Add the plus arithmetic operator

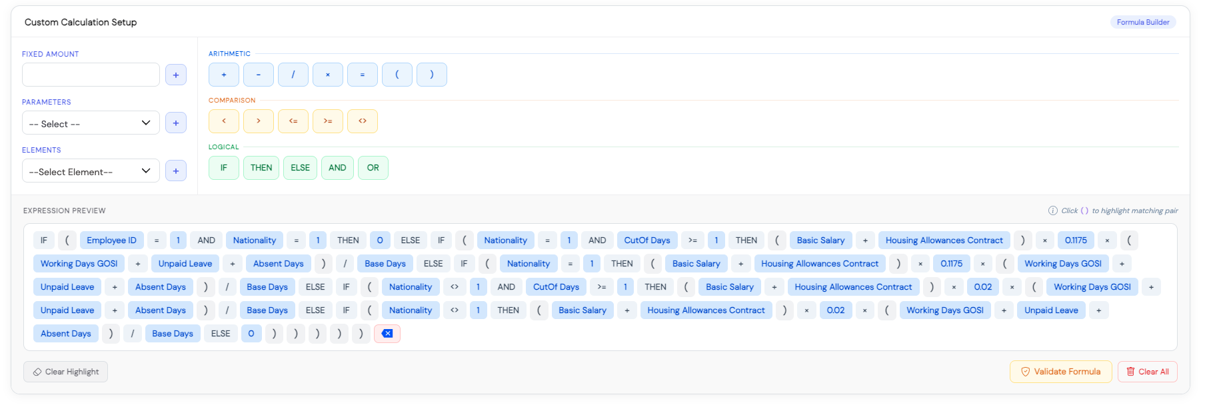pos(224,75)
